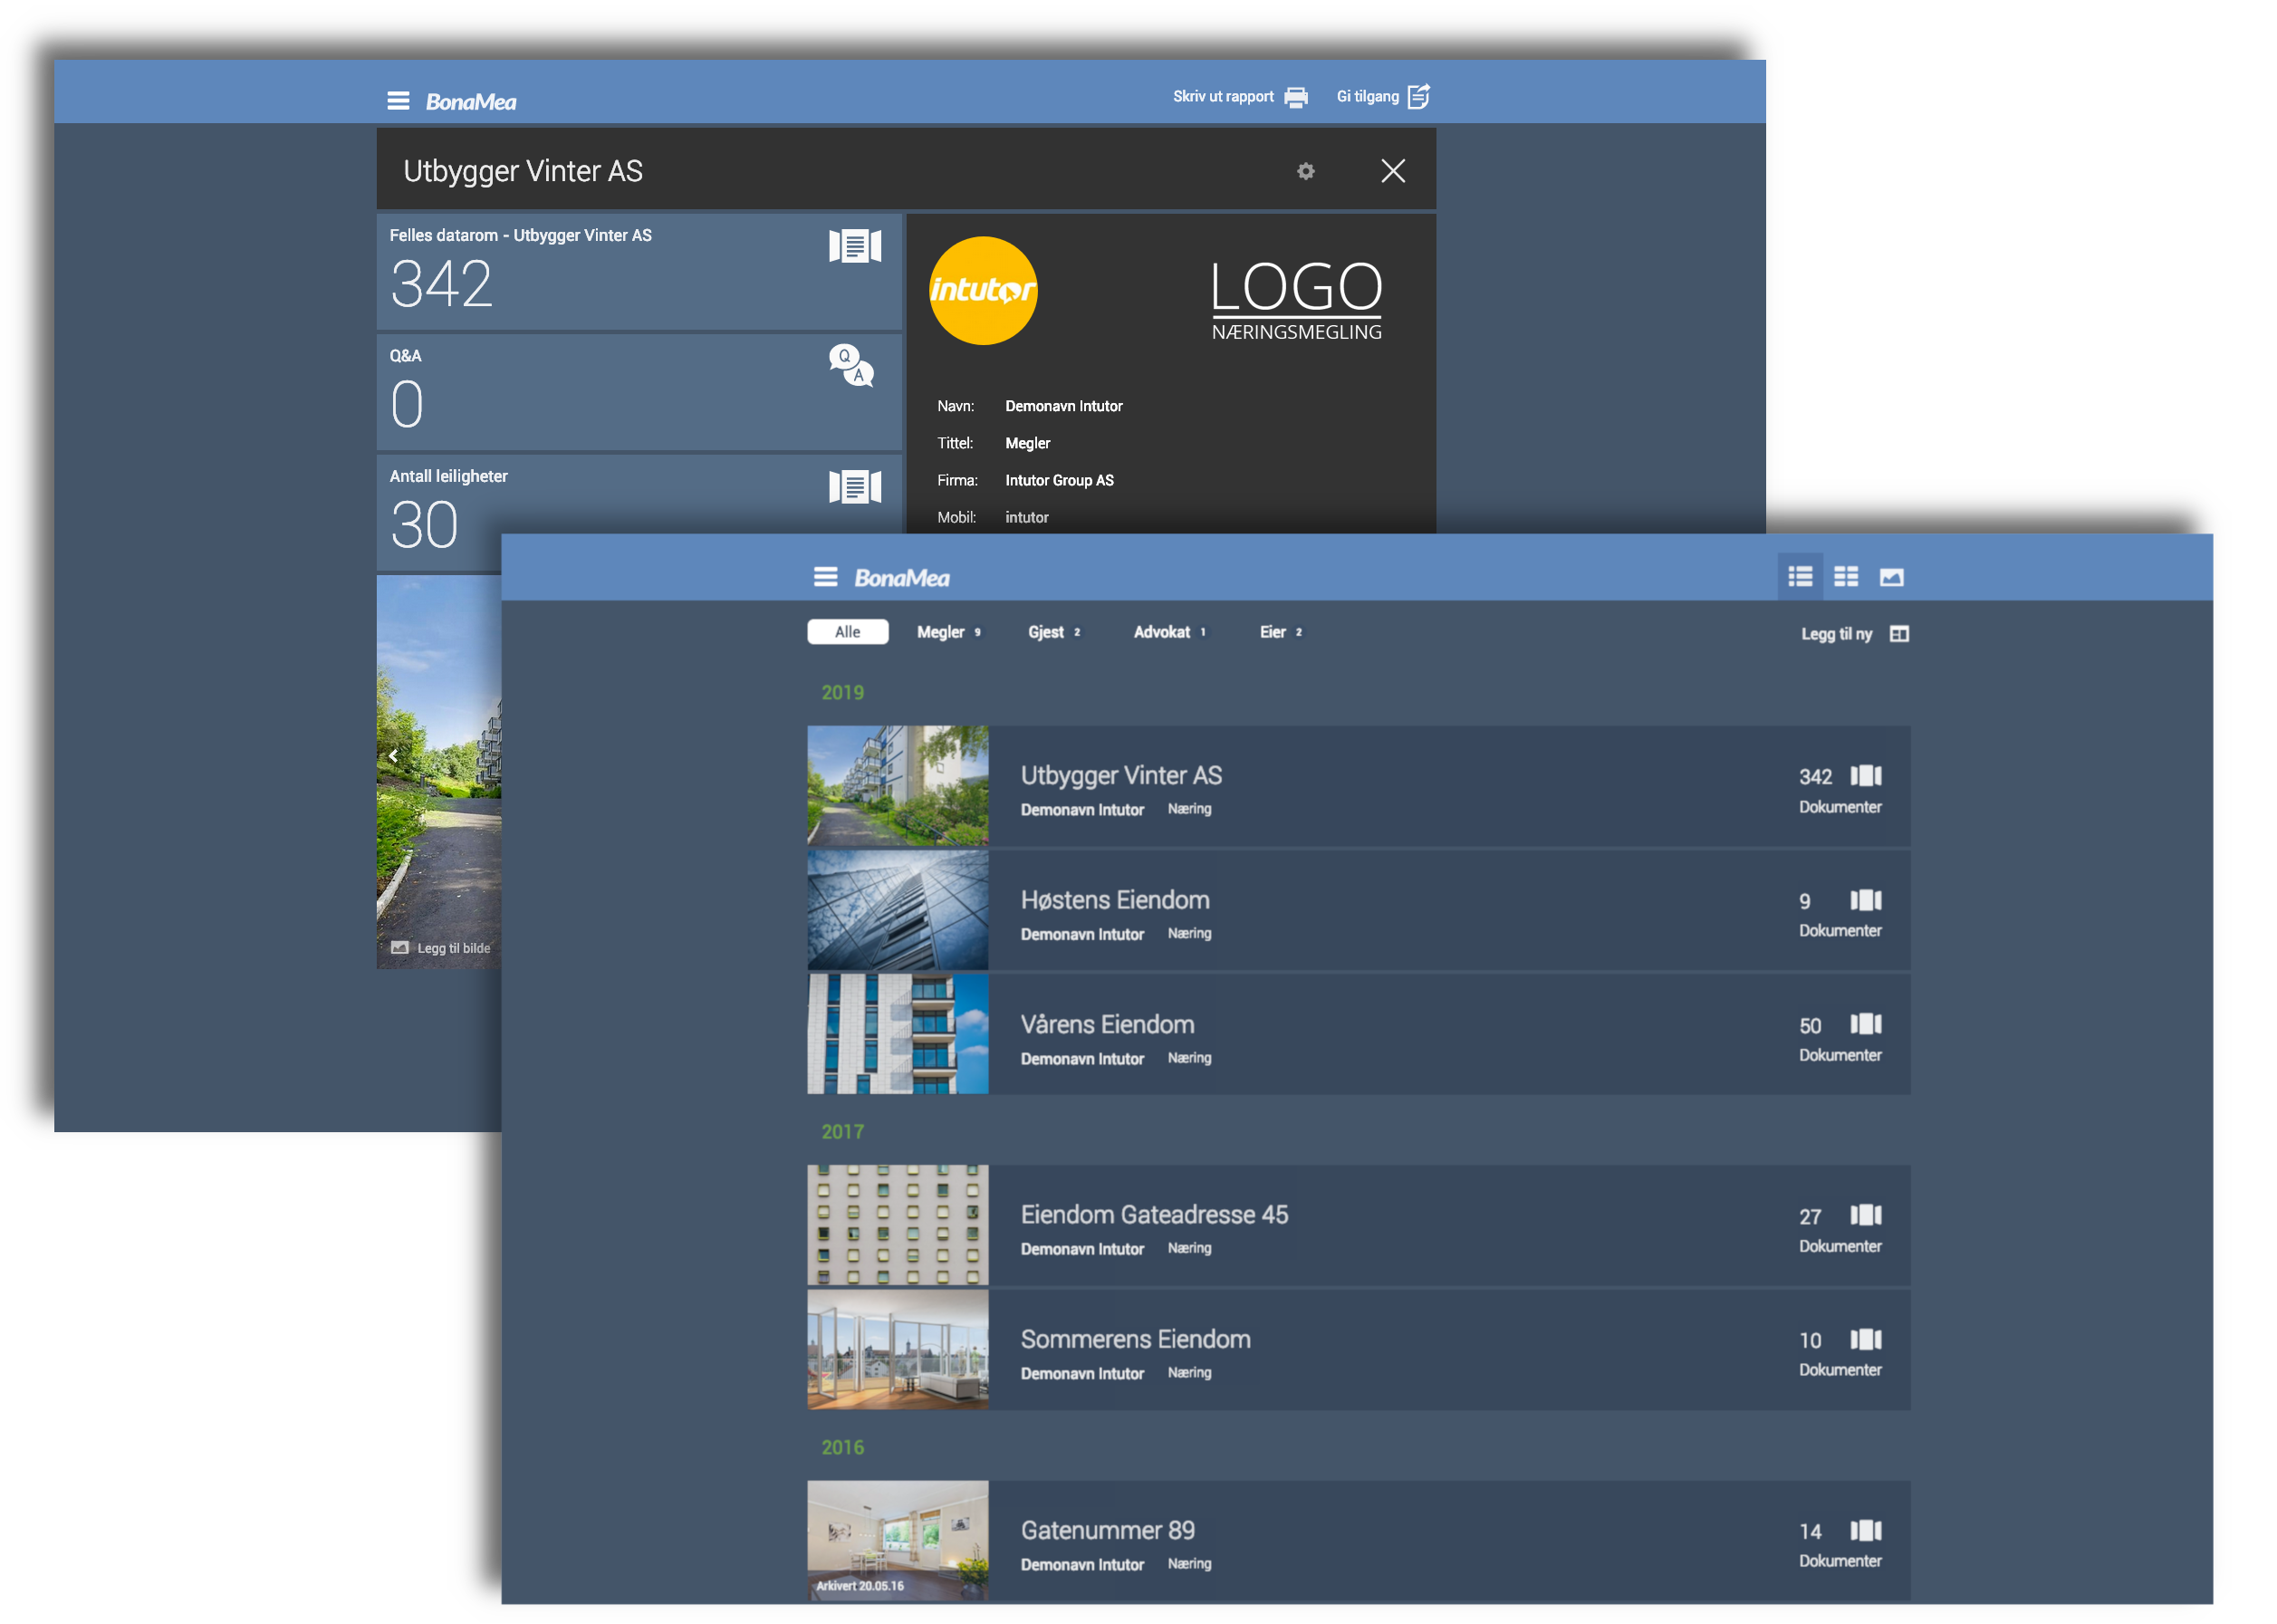The image size is (2277, 1624).
Task: Switch to grid view layout
Action: [1846, 577]
